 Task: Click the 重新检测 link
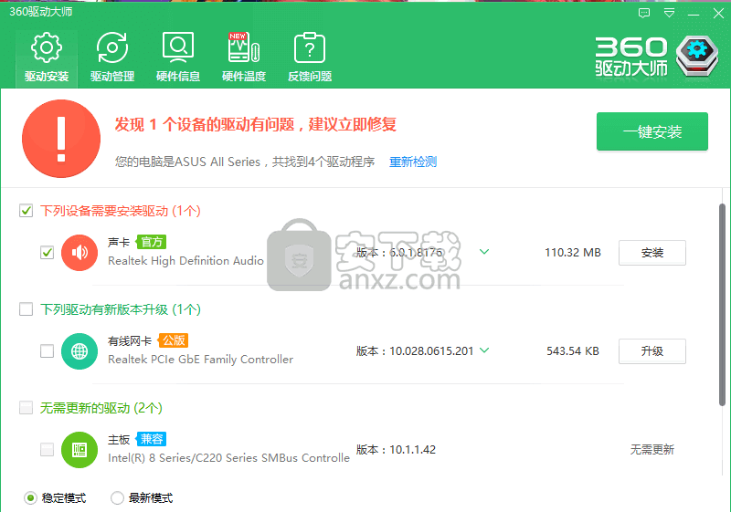point(413,162)
